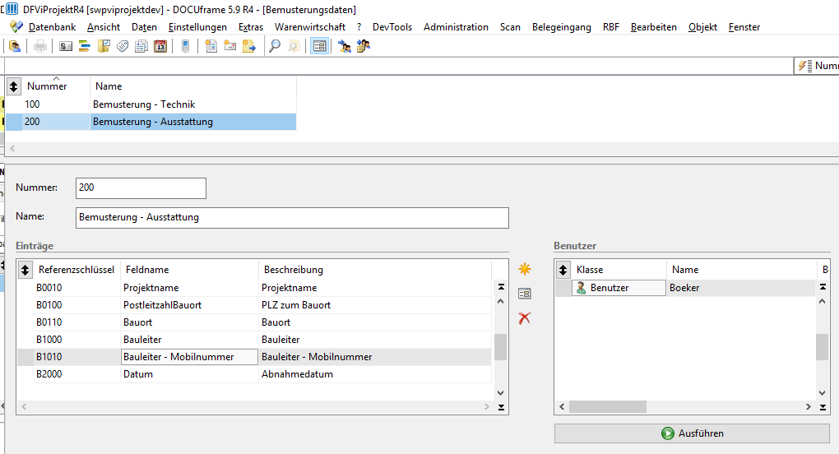Click the Einträge vertical scrollbar thumb
839x454 pixels.
tap(500, 347)
